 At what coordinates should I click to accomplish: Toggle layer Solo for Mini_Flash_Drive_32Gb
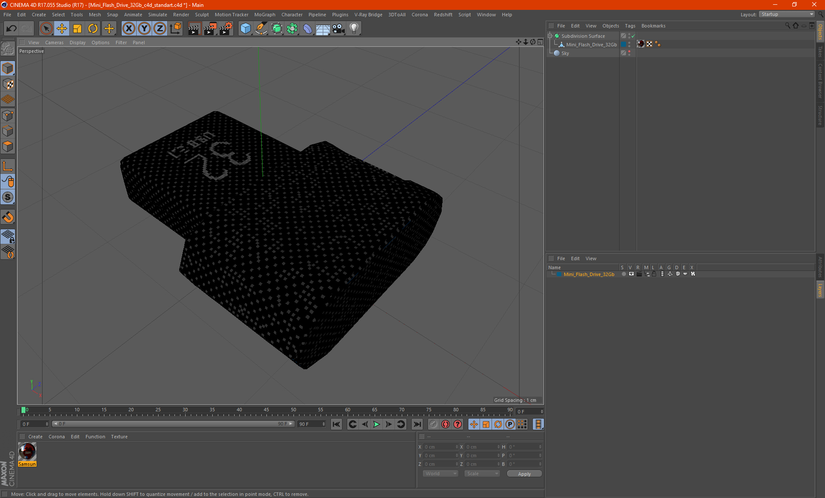(x=623, y=274)
